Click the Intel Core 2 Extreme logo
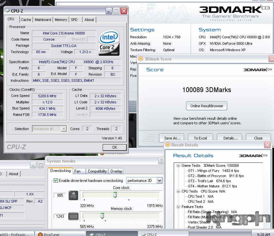274x236 pixels. coord(109,42)
